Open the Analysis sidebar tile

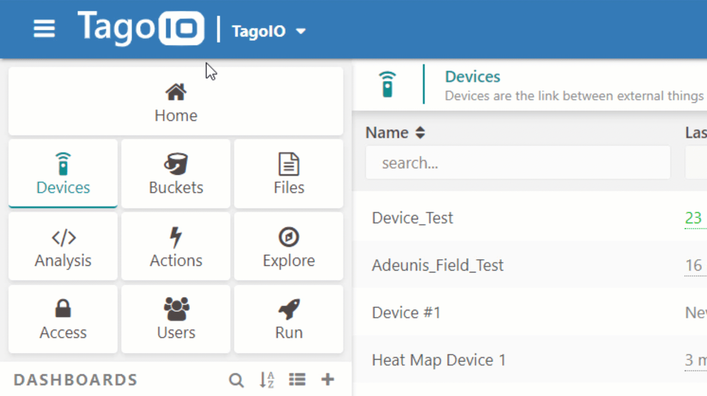(x=63, y=246)
